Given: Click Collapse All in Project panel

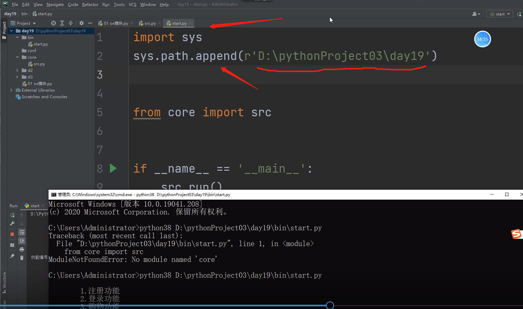Looking at the screenshot, I should [x=70, y=23].
